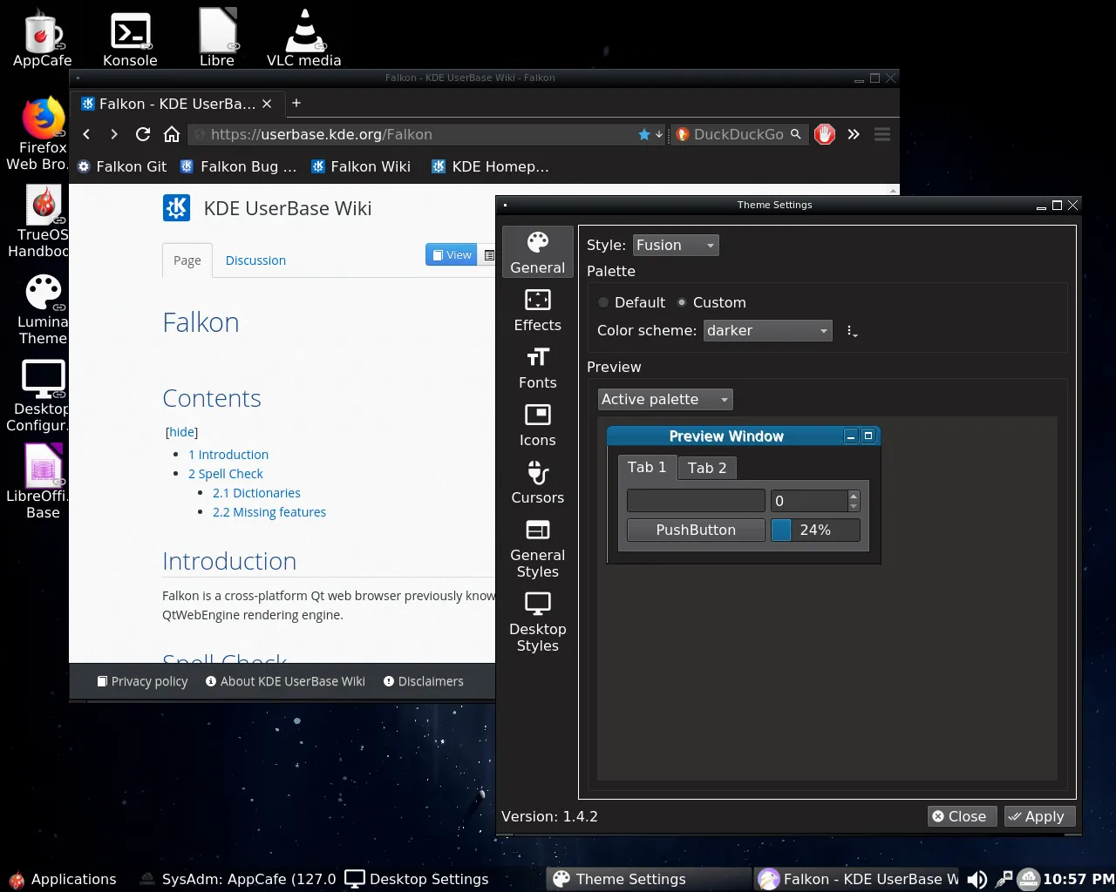The height and width of the screenshot is (892, 1116).
Task: Click the empty text field in Preview Window
Action: (696, 500)
